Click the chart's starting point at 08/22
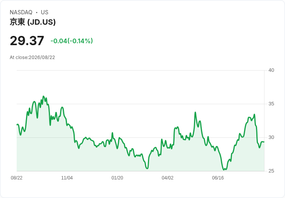285x198 pixels. pyautogui.click(x=17, y=124)
